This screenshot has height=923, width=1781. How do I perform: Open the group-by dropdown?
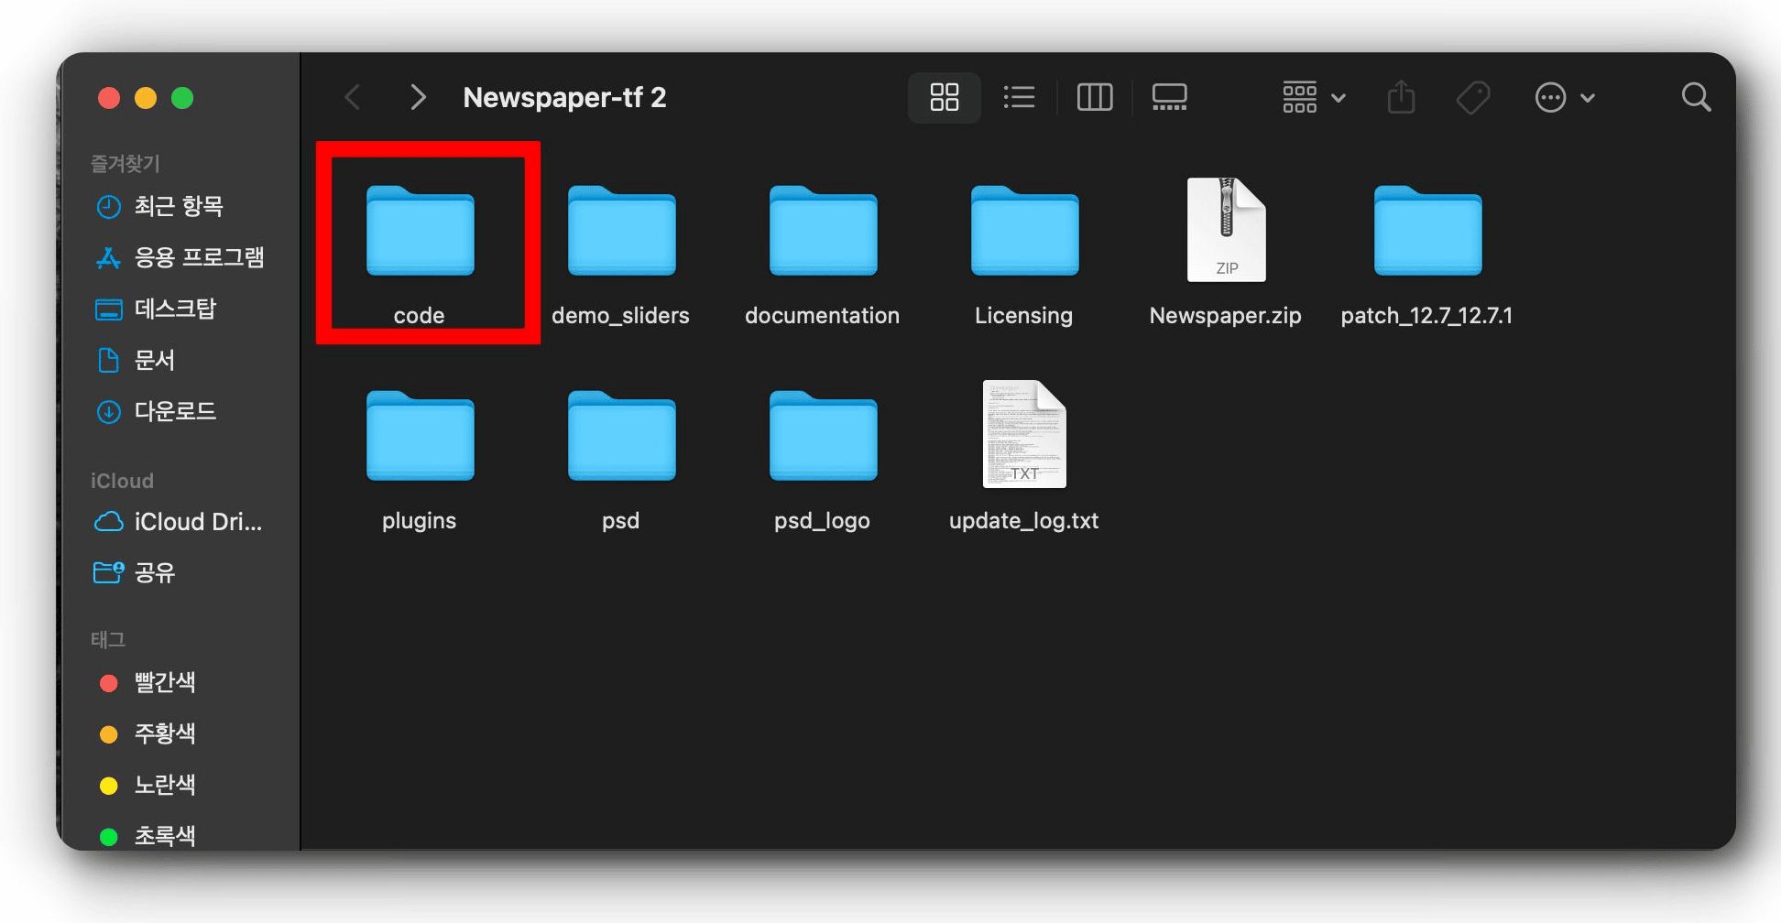click(x=1313, y=97)
